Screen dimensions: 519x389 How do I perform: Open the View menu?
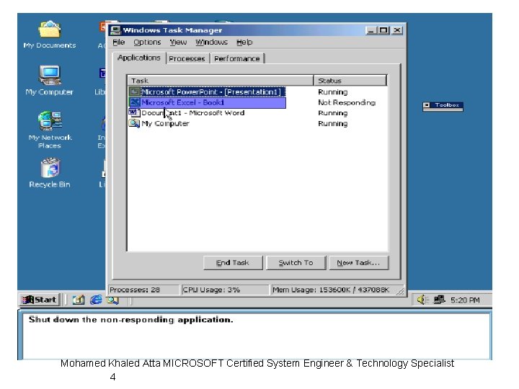[178, 43]
